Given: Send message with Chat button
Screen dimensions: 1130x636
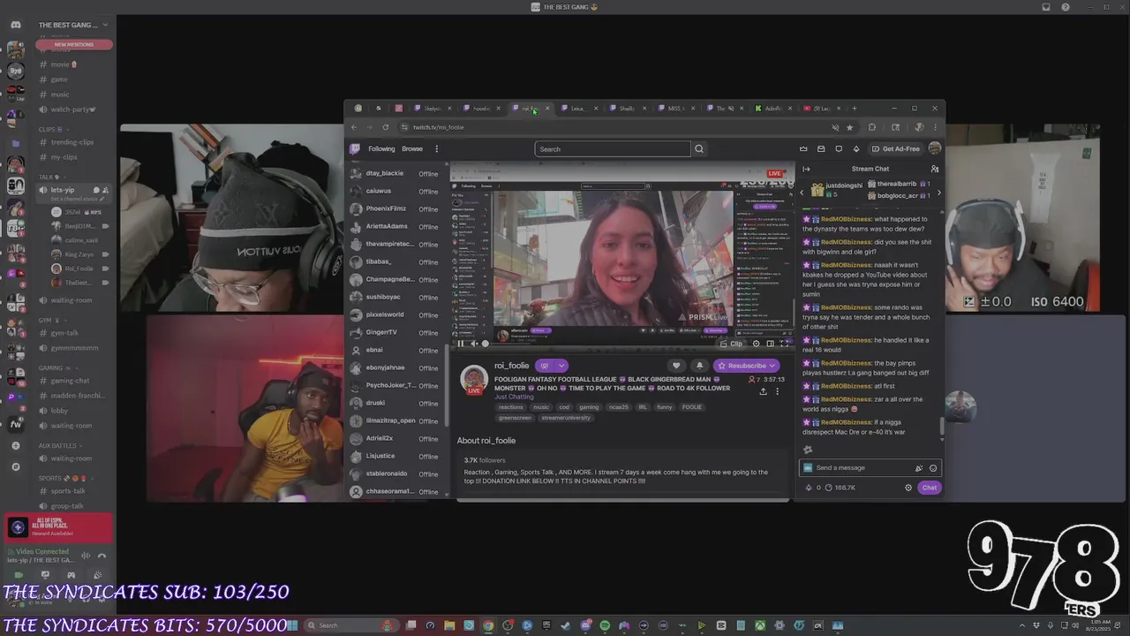Looking at the screenshot, I should 929,488.
